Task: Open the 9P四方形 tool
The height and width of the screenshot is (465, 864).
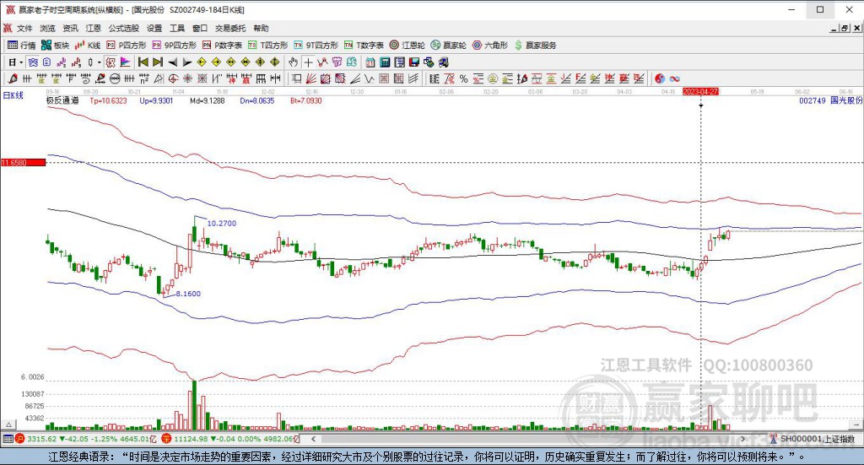Action: [175, 46]
